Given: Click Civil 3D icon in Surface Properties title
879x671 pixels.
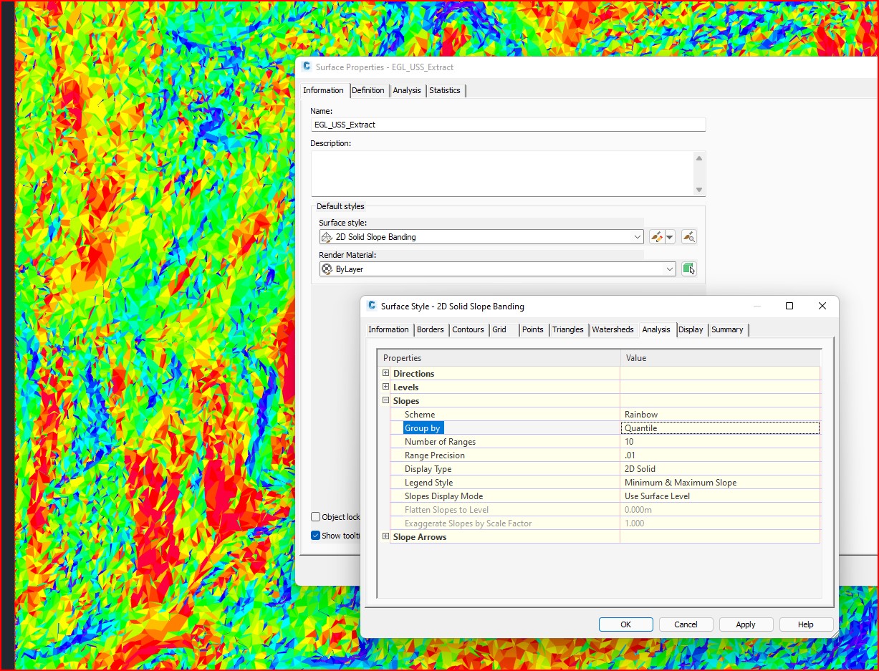Looking at the screenshot, I should point(307,67).
